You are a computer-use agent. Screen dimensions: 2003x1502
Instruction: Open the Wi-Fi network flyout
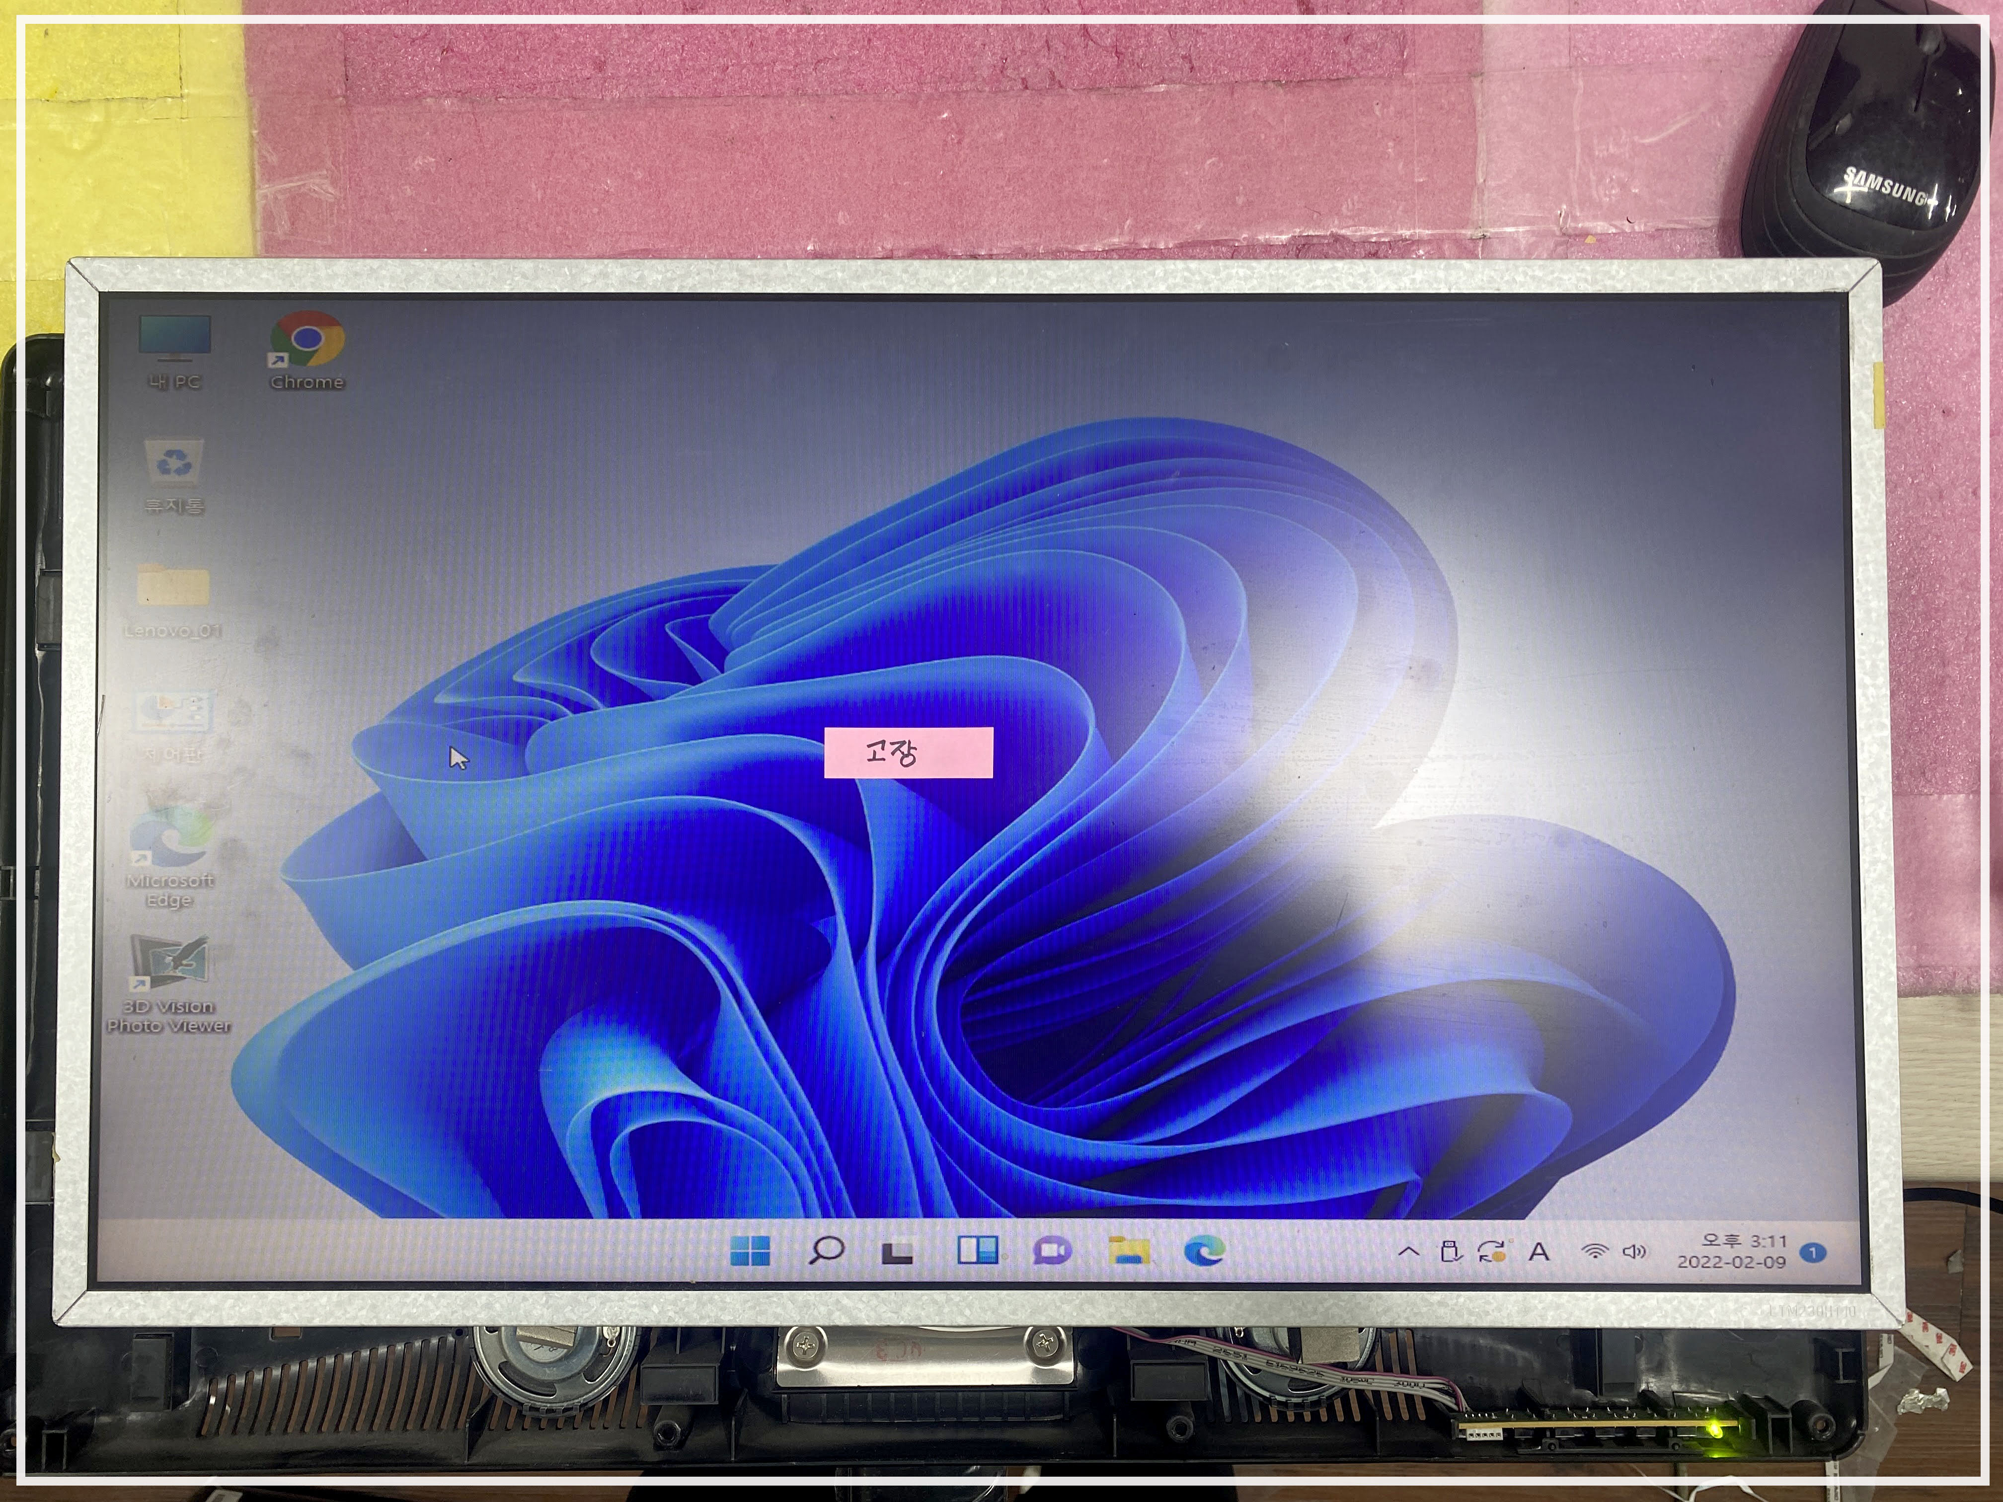(x=1595, y=1251)
